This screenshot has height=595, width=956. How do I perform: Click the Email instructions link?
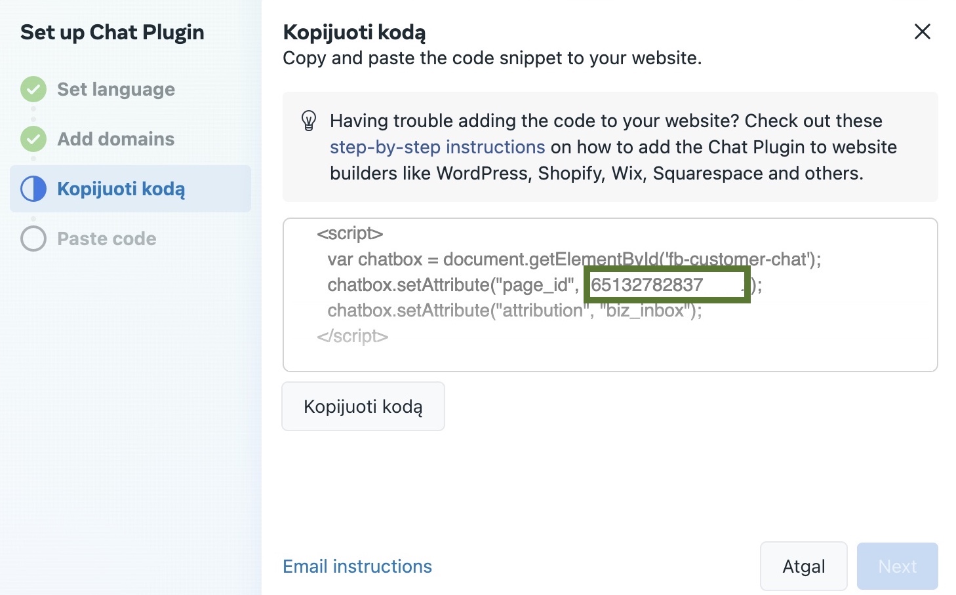point(357,566)
